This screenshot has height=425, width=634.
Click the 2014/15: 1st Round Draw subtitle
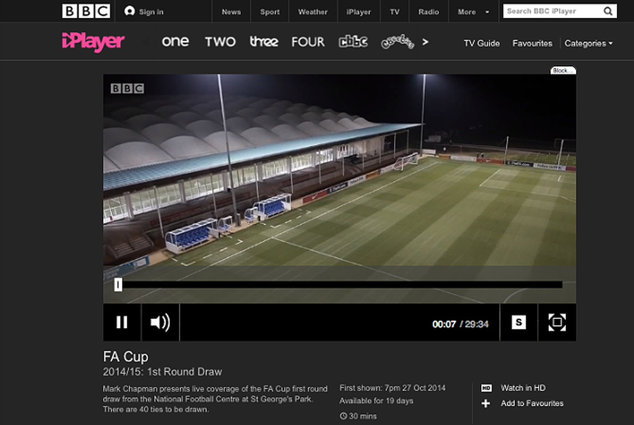pos(162,372)
